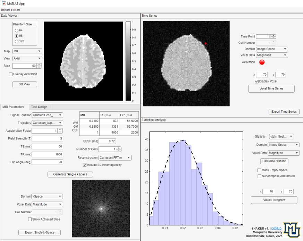Open the Map dropdown showing M0
The width and height of the screenshot is (303, 241).
coord(27,51)
